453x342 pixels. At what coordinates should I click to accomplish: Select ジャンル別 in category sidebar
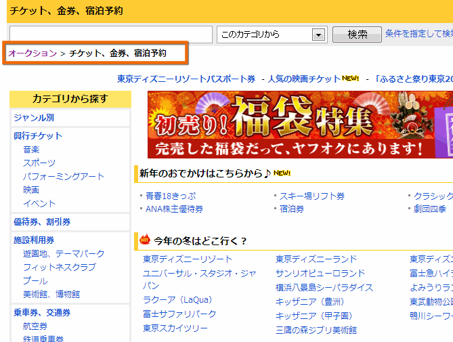coord(34,118)
